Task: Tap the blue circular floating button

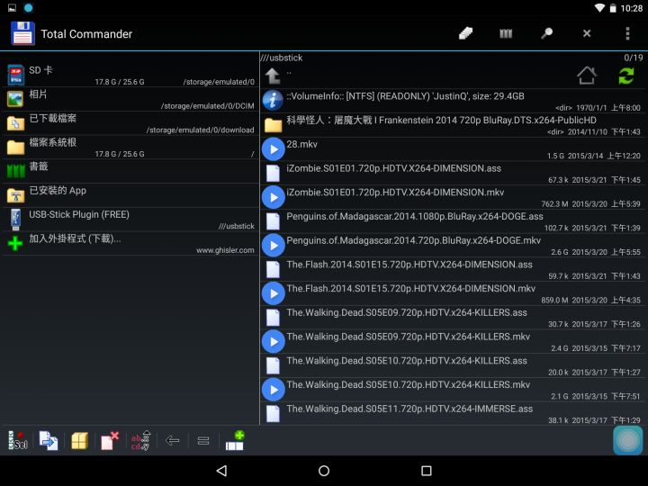Action: tap(628, 440)
